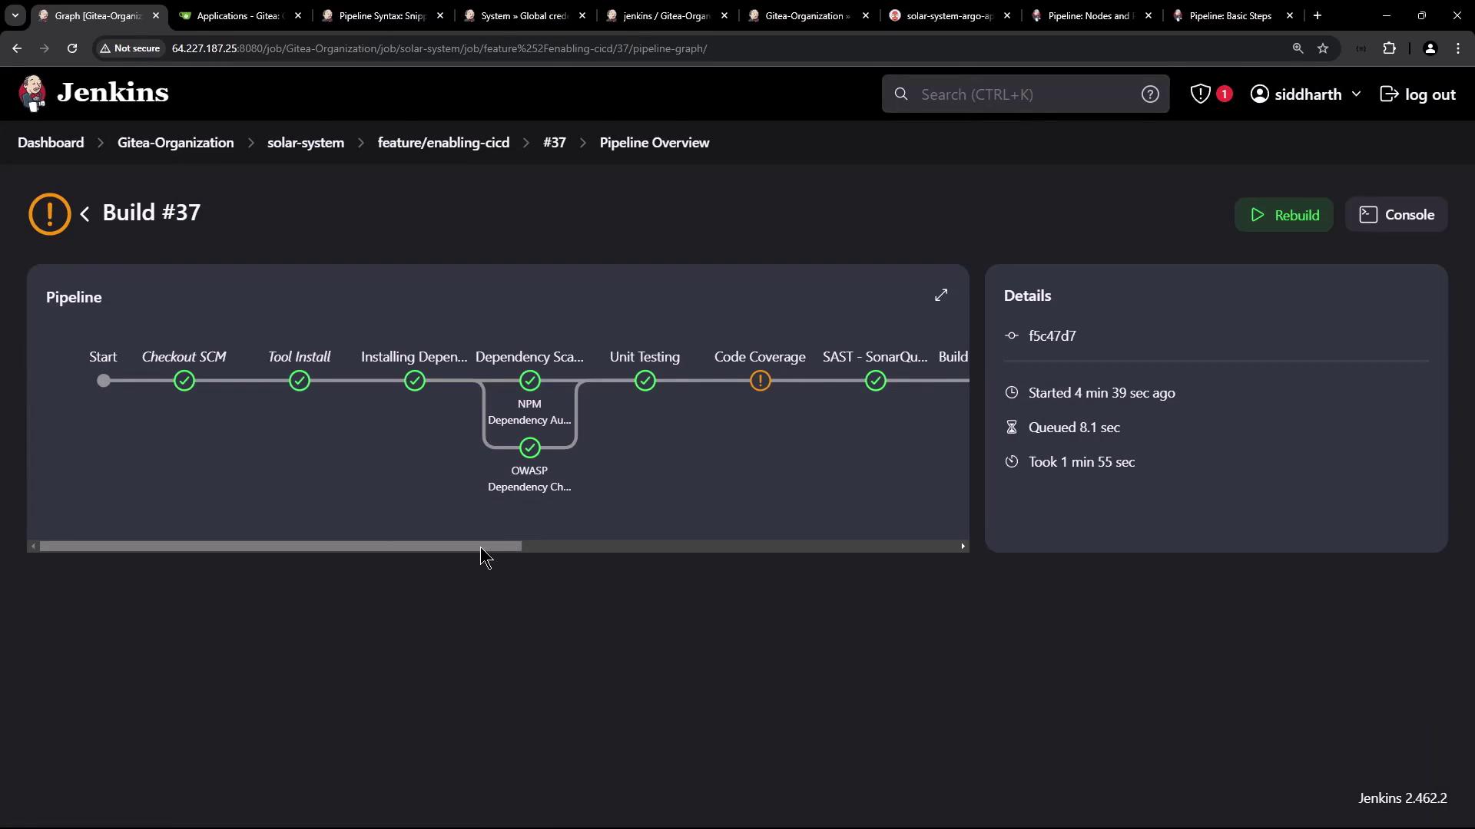Click the search help question mark icon
Screen dimensions: 1475x829
pyautogui.click(x=1149, y=94)
